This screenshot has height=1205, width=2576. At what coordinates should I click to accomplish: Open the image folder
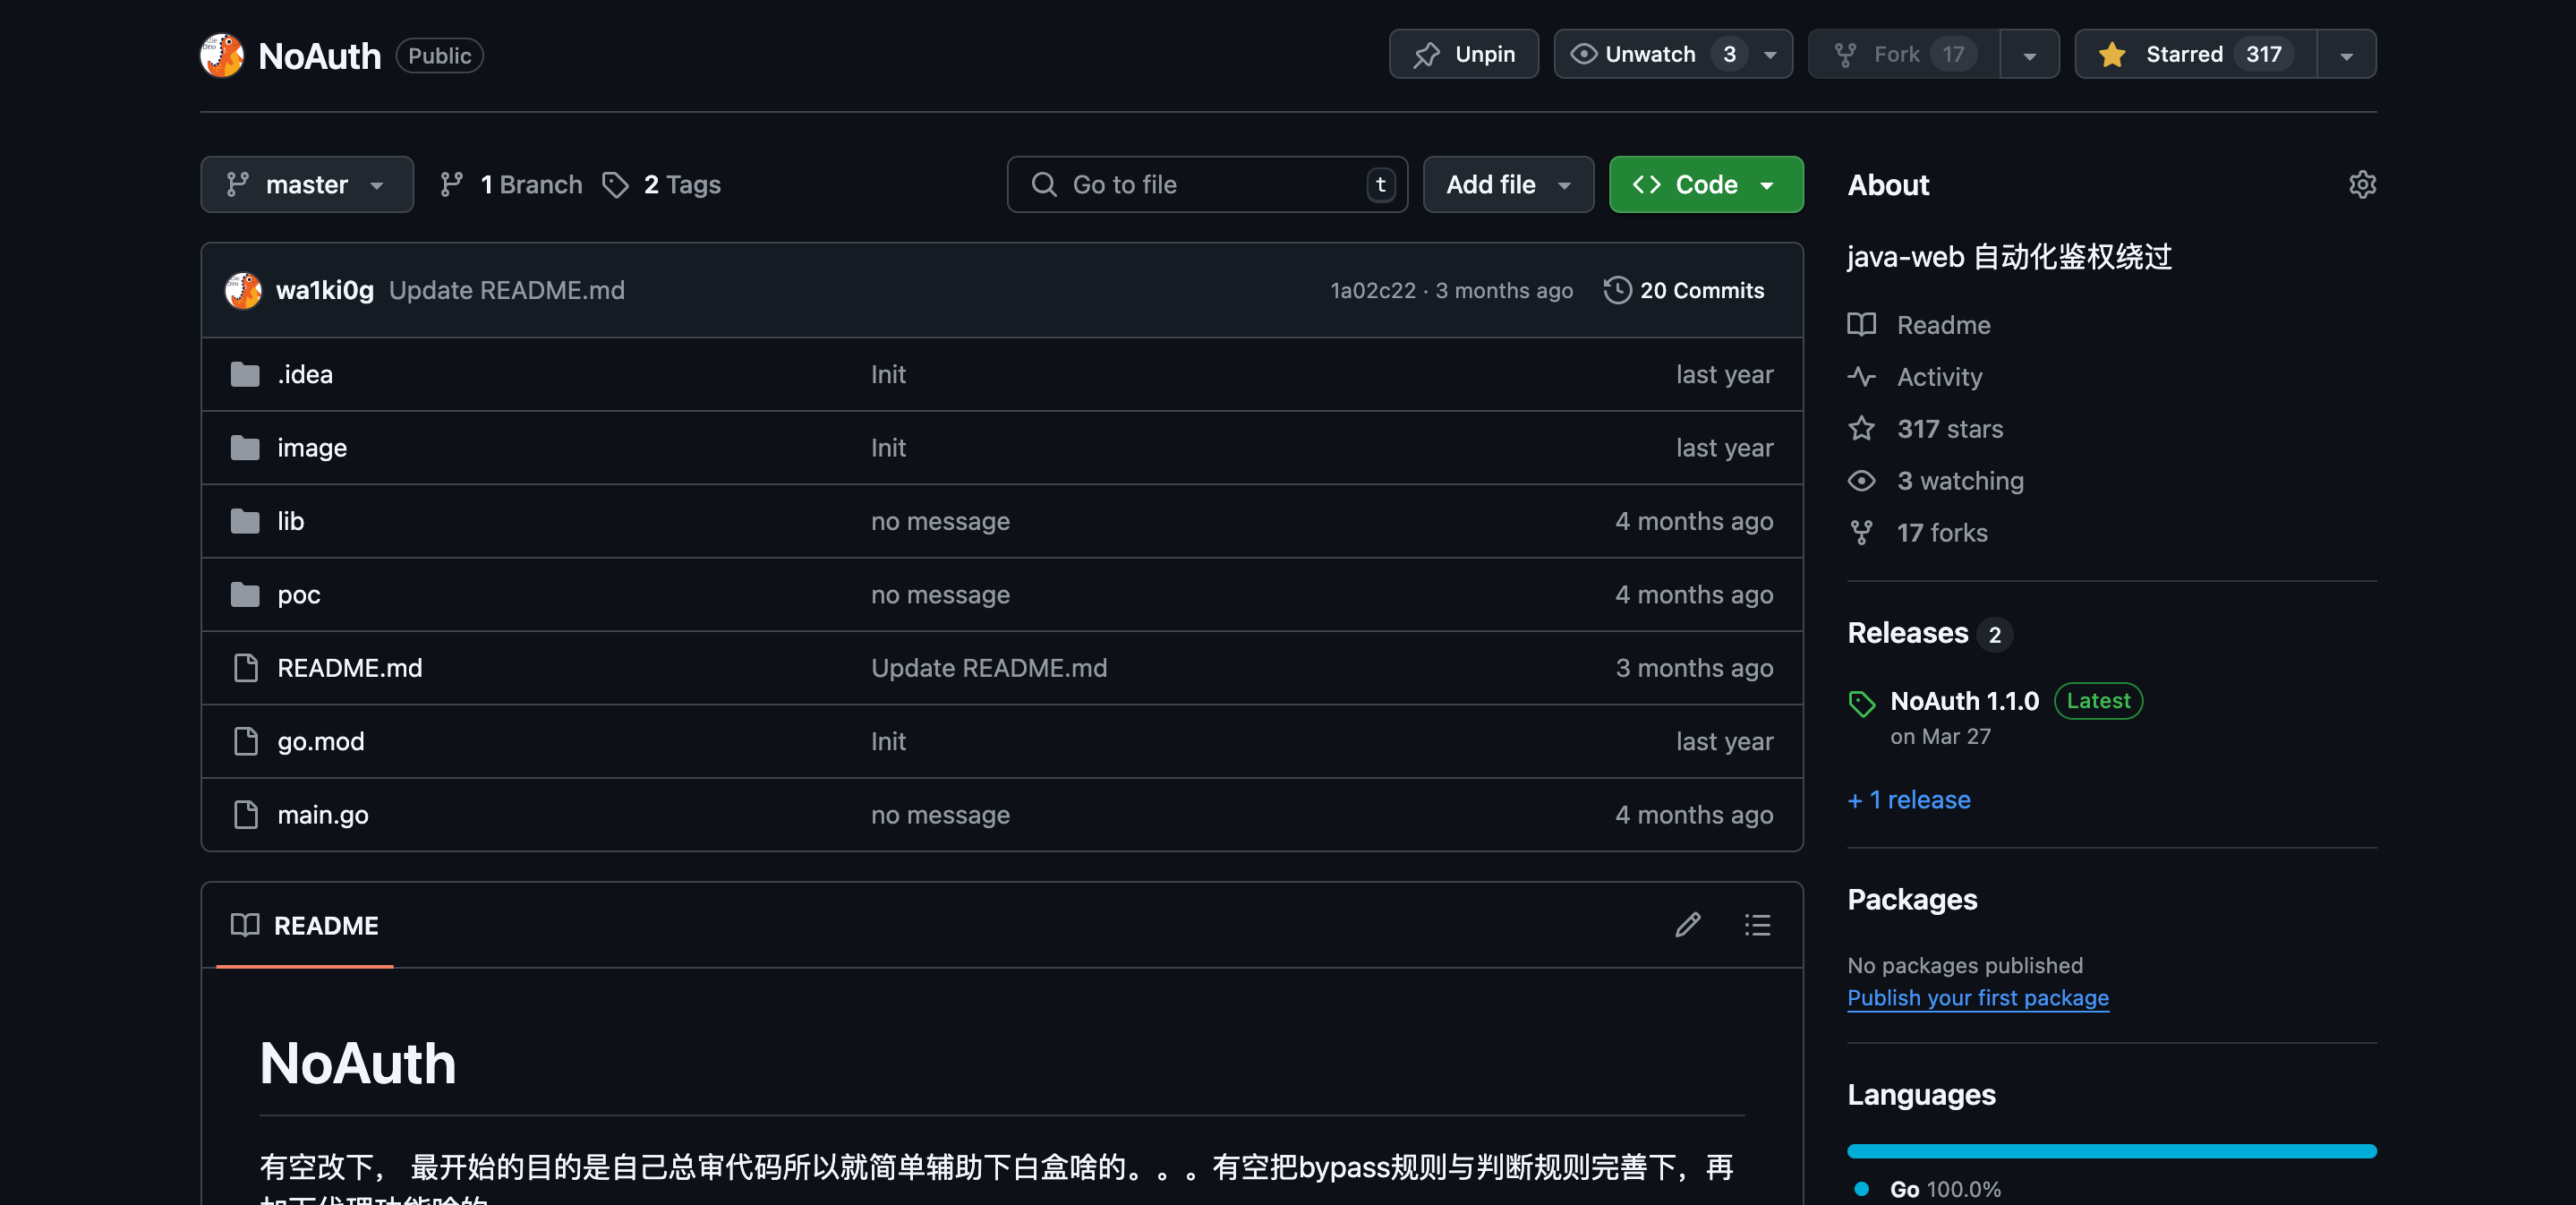[x=312, y=447]
